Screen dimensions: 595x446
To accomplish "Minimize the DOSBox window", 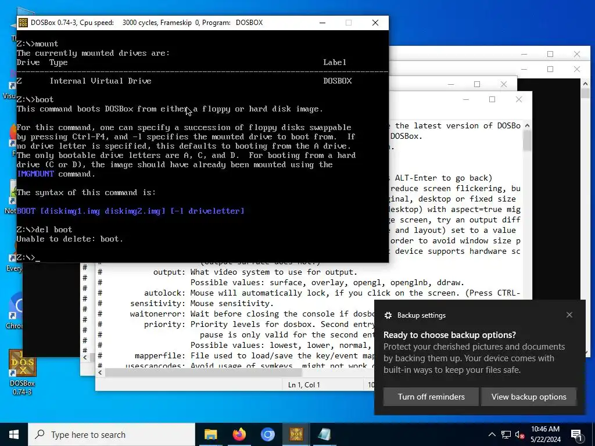I will point(322,23).
